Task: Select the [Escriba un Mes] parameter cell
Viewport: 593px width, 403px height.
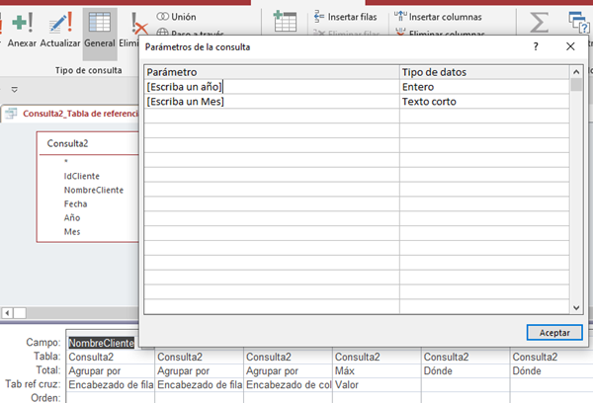Action: [x=272, y=101]
